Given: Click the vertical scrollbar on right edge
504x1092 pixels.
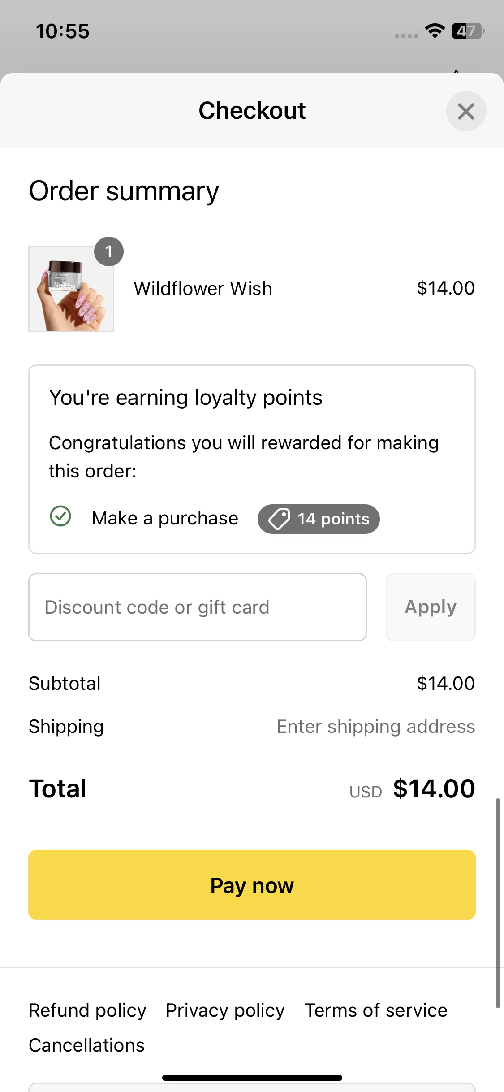Looking at the screenshot, I should [497, 903].
